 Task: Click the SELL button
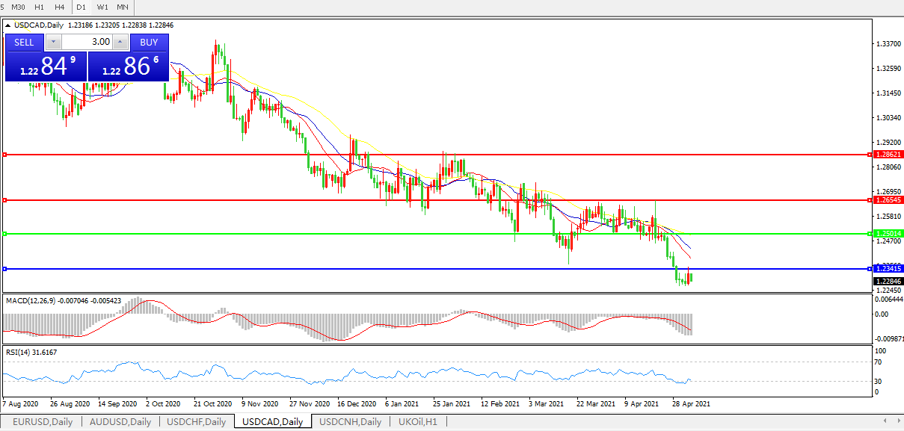point(24,43)
